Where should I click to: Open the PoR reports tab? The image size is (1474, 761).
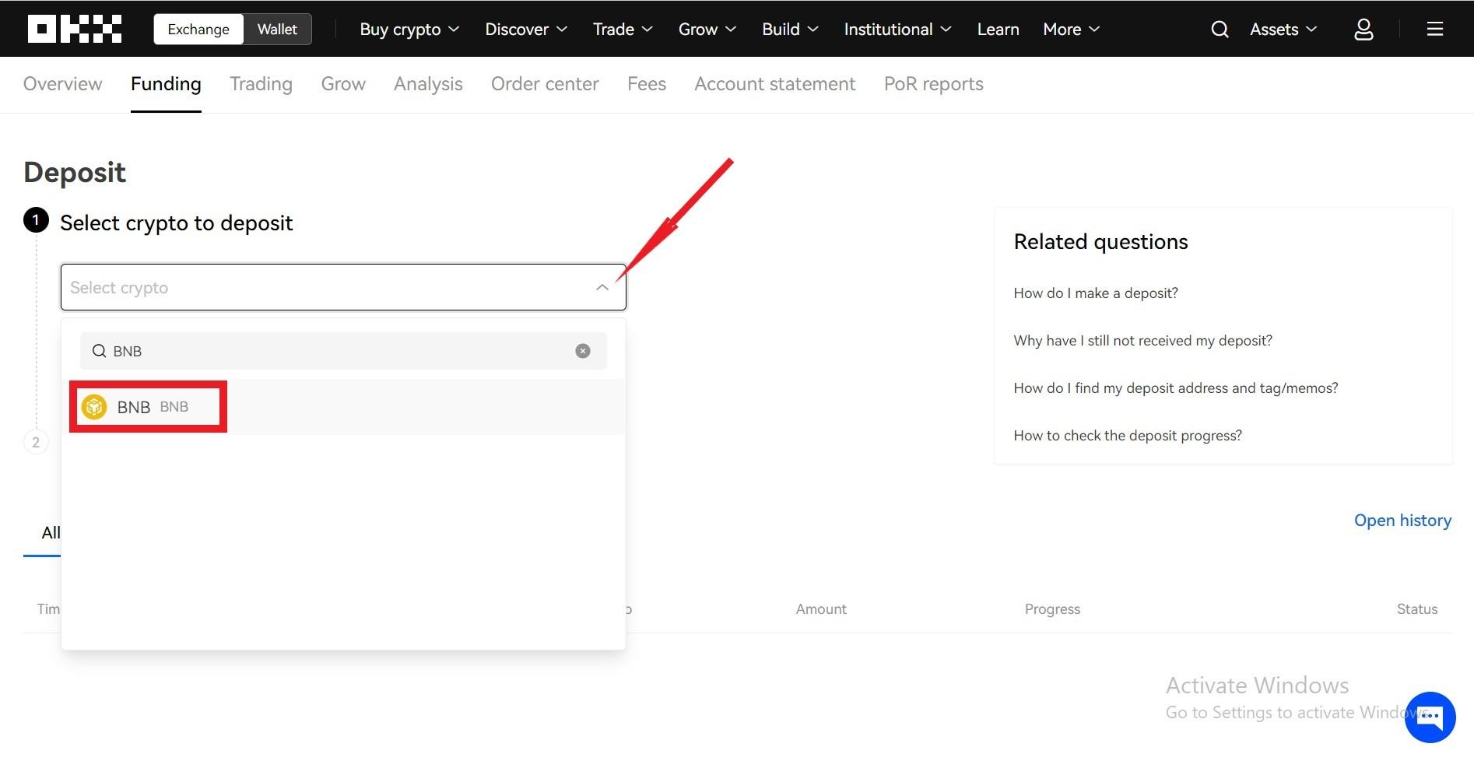(933, 84)
